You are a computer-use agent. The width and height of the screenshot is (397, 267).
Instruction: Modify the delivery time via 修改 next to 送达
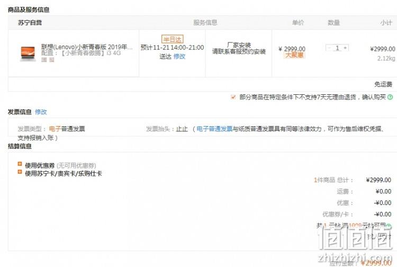click(x=179, y=57)
